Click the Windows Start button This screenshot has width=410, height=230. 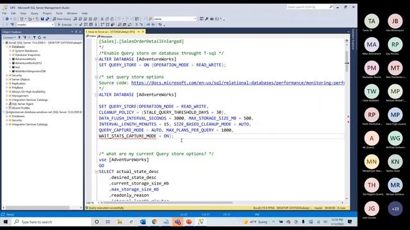[6, 222]
